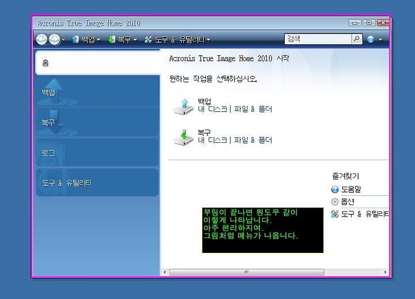Select the 로그 sidebar tab
The width and height of the screenshot is (415, 299).
(97, 153)
